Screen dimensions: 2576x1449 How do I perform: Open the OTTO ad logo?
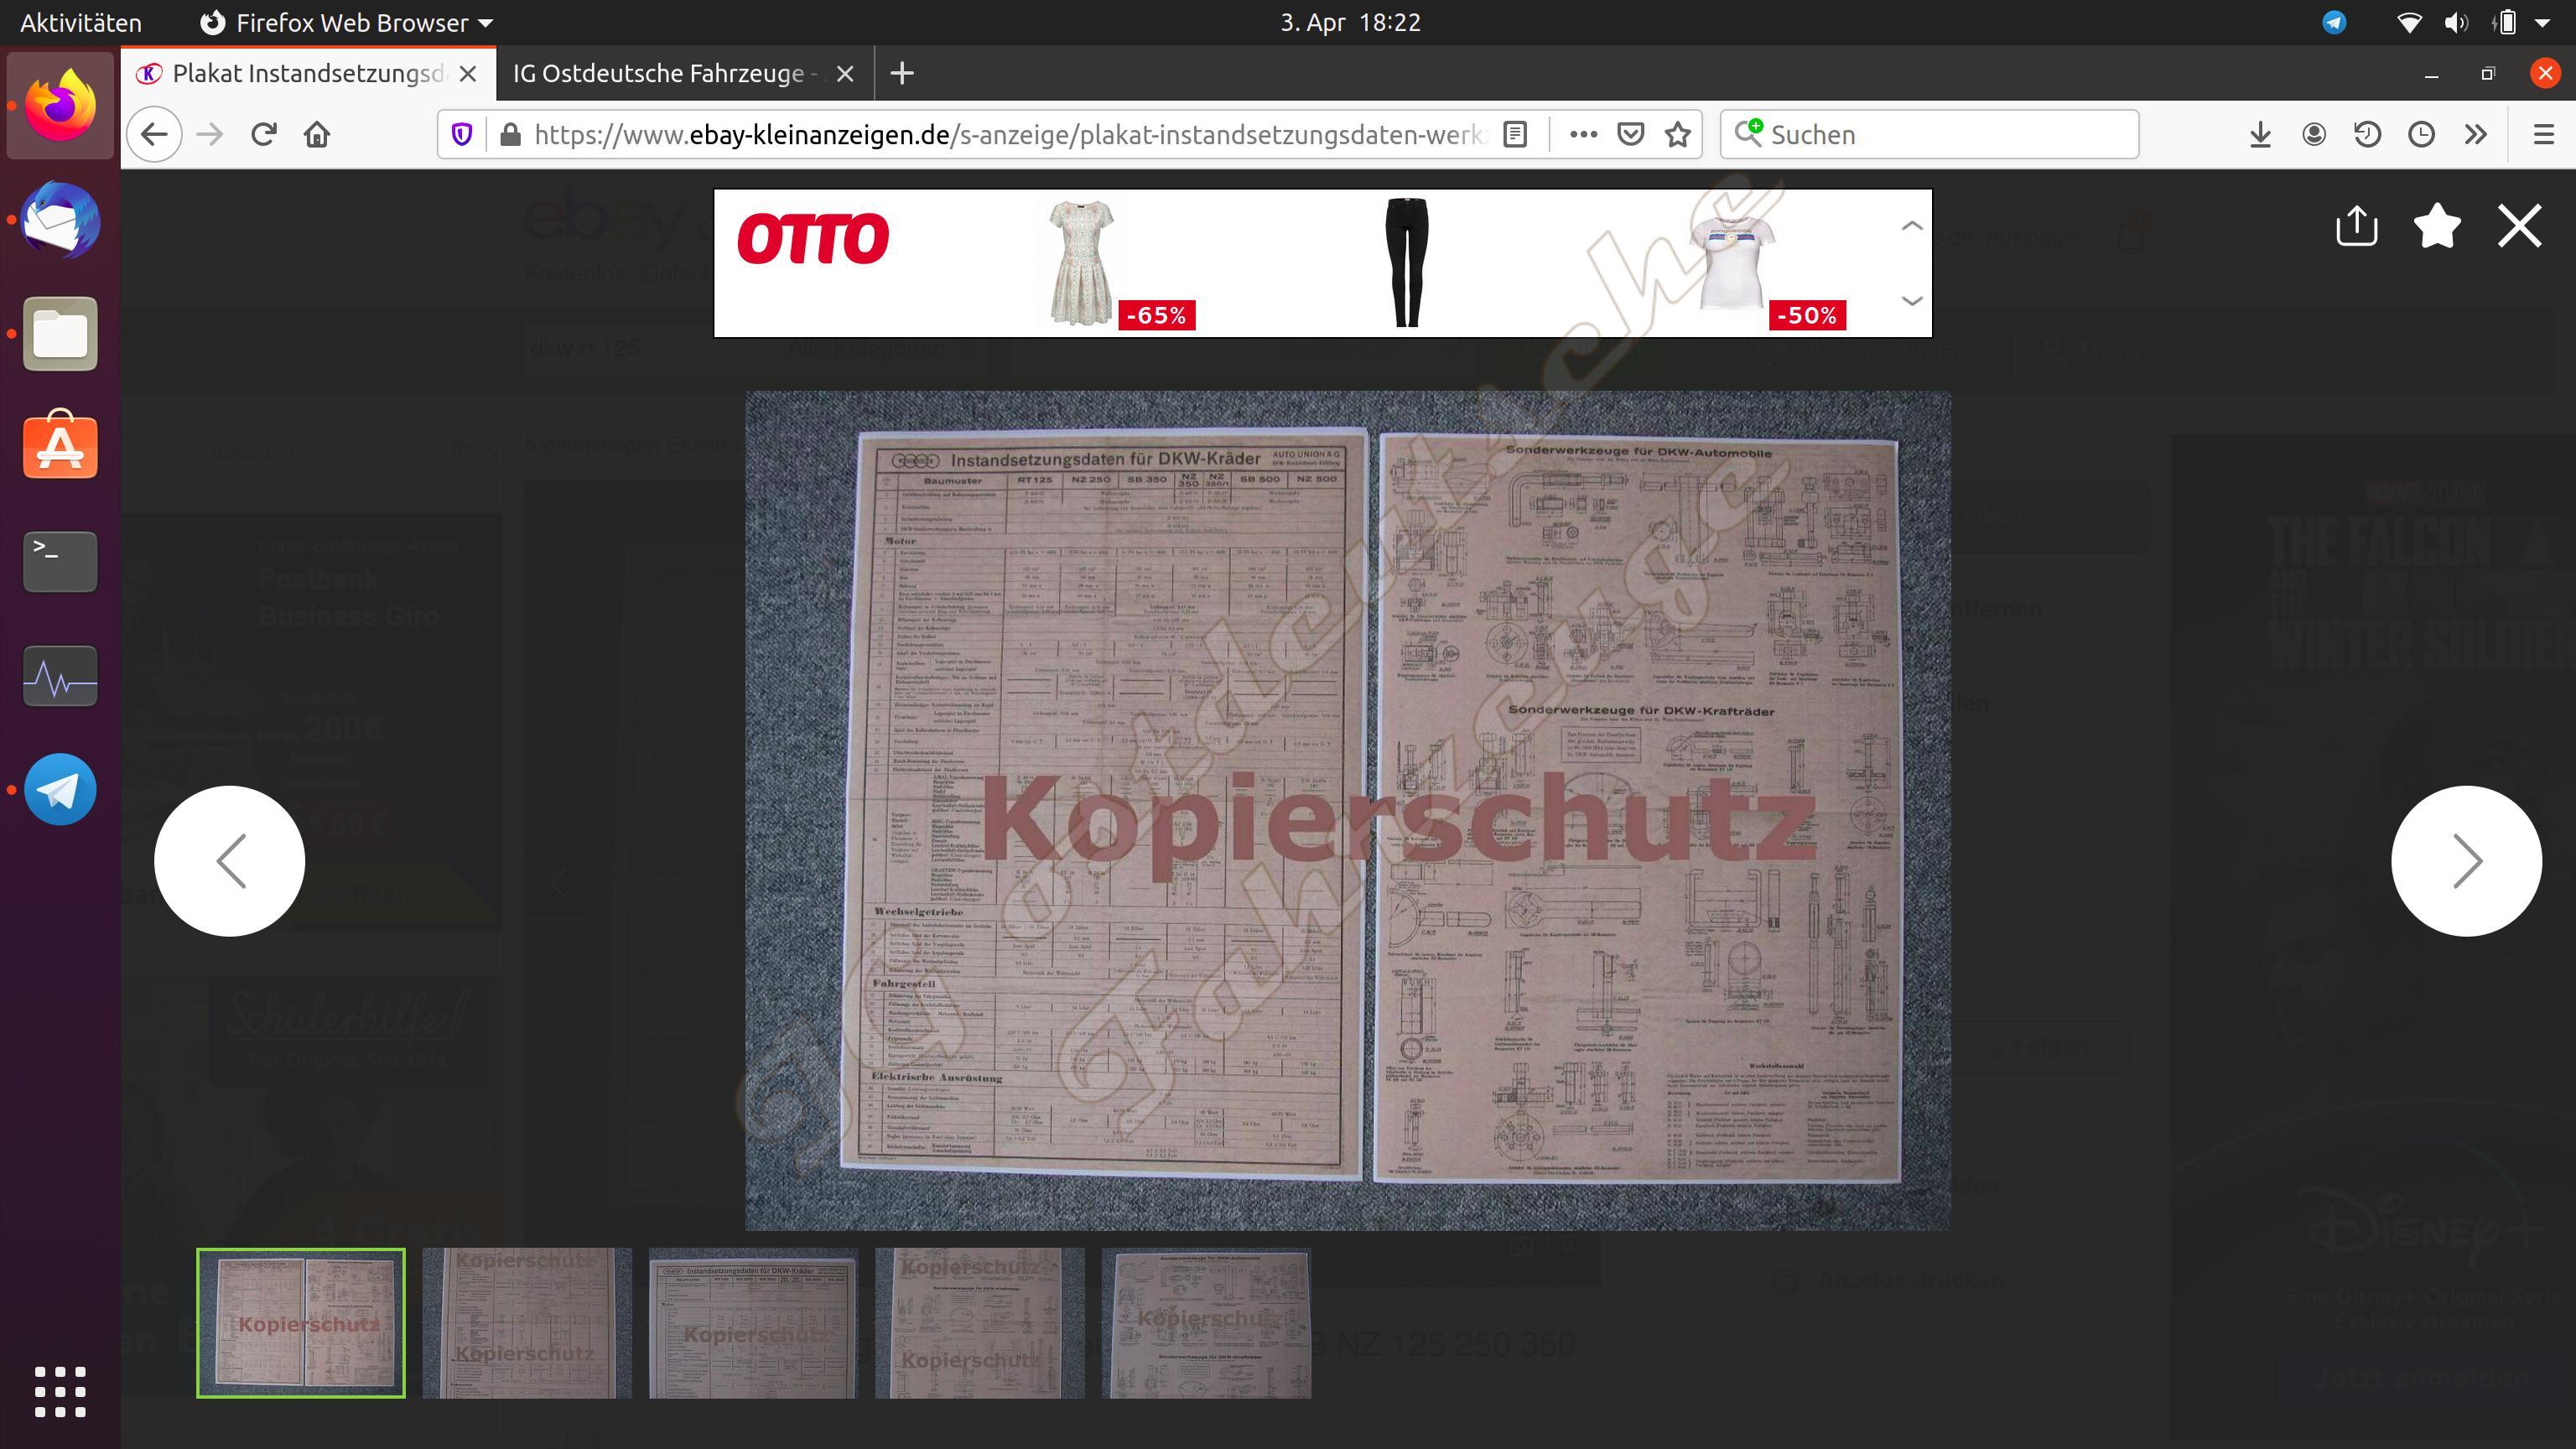click(x=812, y=238)
